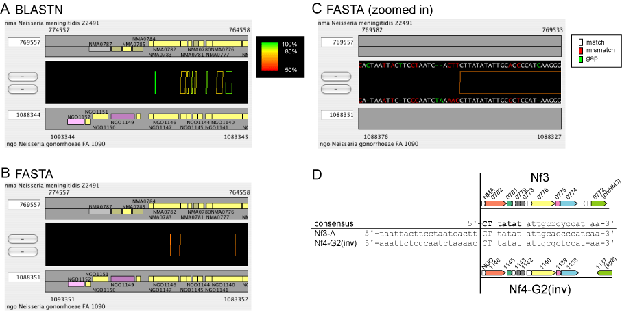The image size is (622, 311).
Task: Click the 769557 position field in BLASTN panel
Action: click(x=23, y=42)
